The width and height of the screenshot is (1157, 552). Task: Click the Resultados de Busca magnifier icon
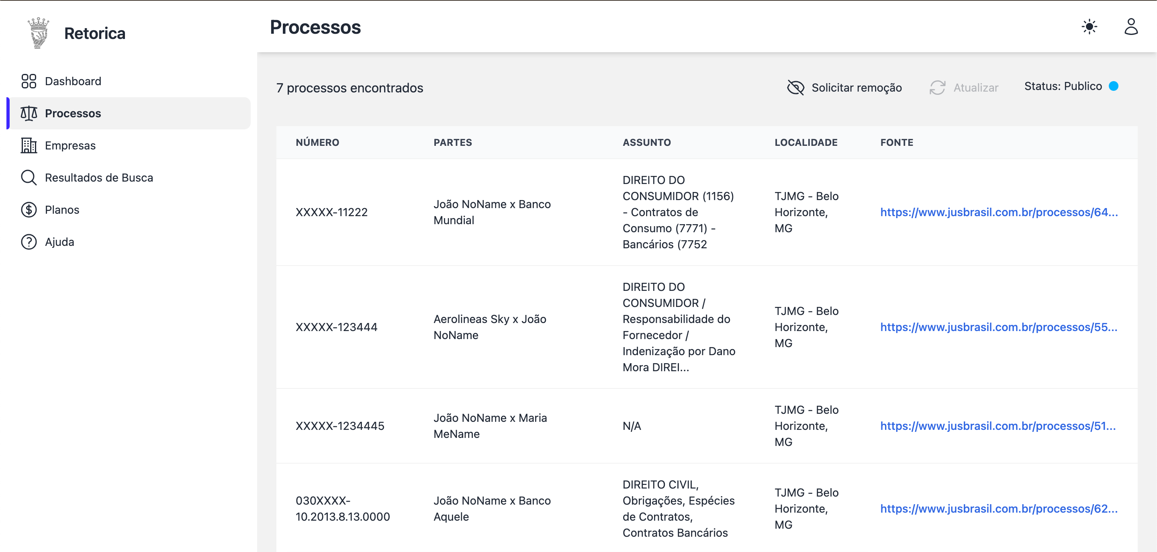click(29, 178)
